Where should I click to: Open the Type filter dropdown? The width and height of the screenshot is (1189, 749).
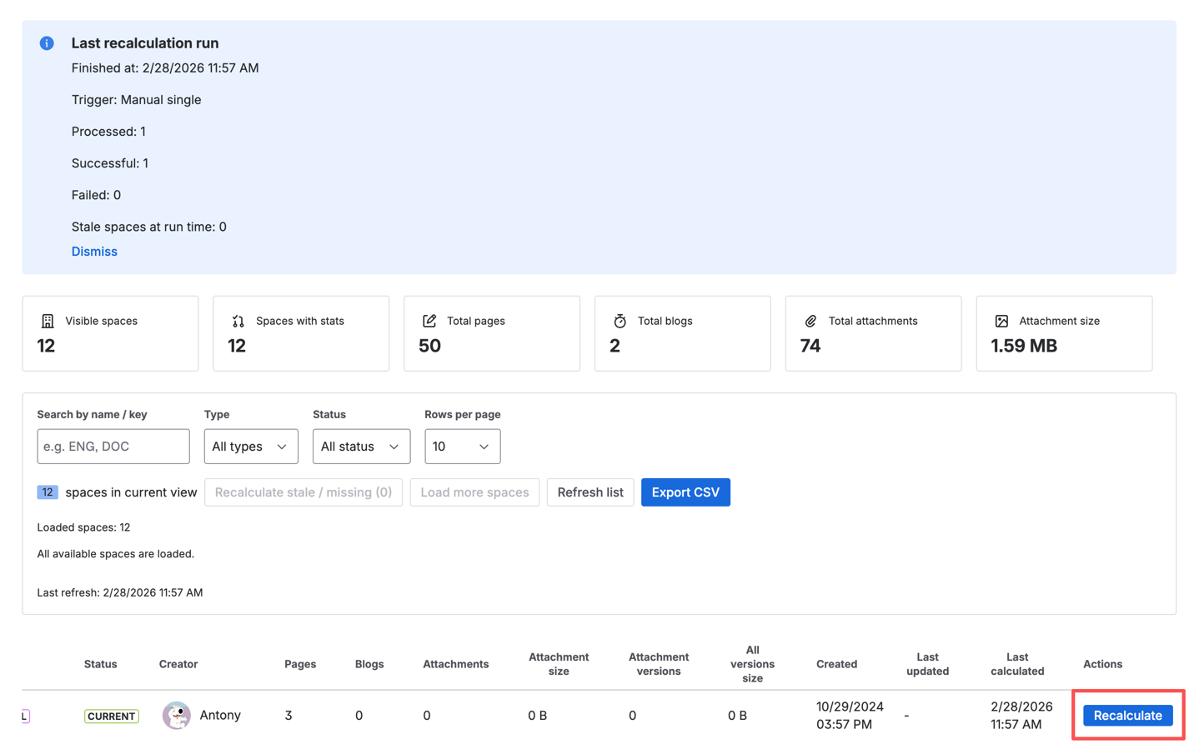(250, 446)
